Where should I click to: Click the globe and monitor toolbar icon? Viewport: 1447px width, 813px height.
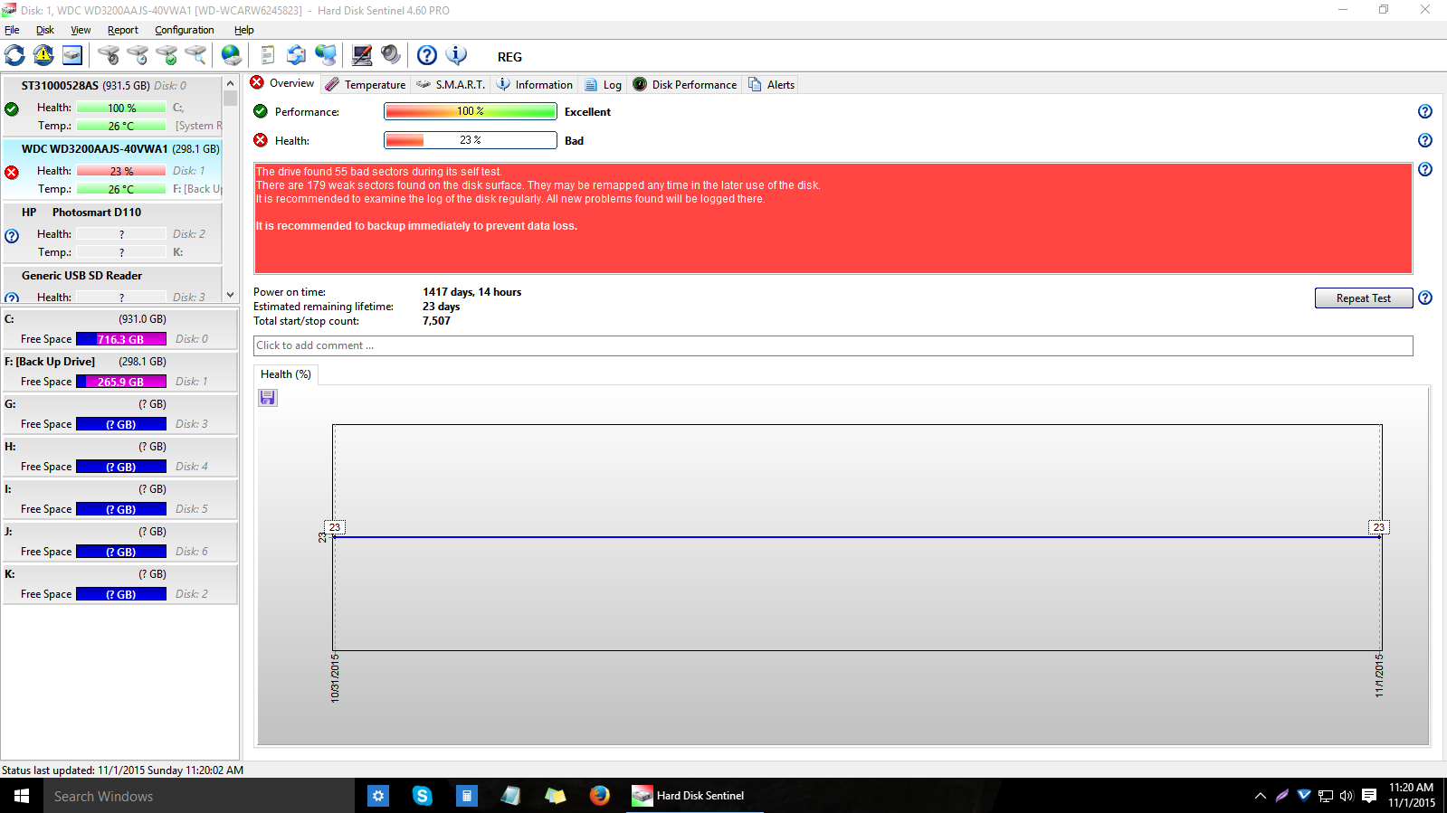point(325,56)
